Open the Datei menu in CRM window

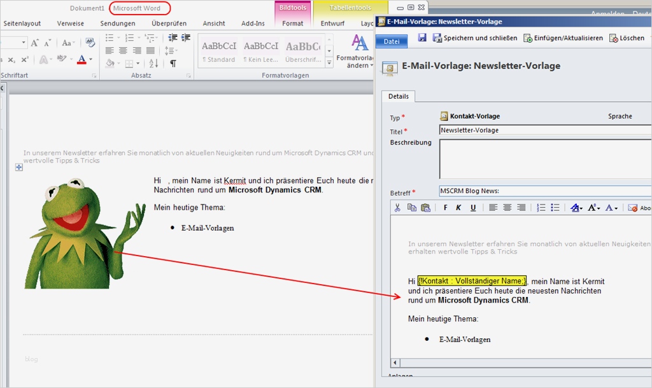(392, 41)
